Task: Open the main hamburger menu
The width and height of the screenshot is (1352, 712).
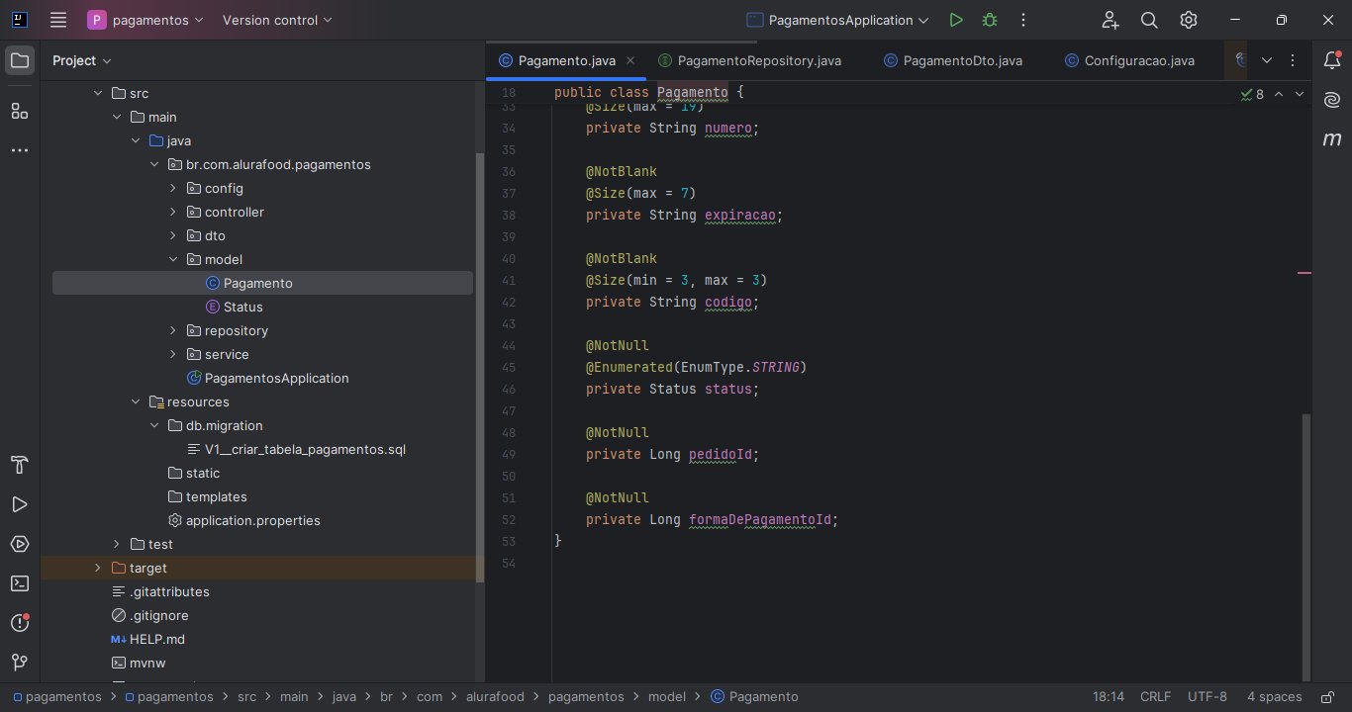Action: pyautogui.click(x=58, y=20)
